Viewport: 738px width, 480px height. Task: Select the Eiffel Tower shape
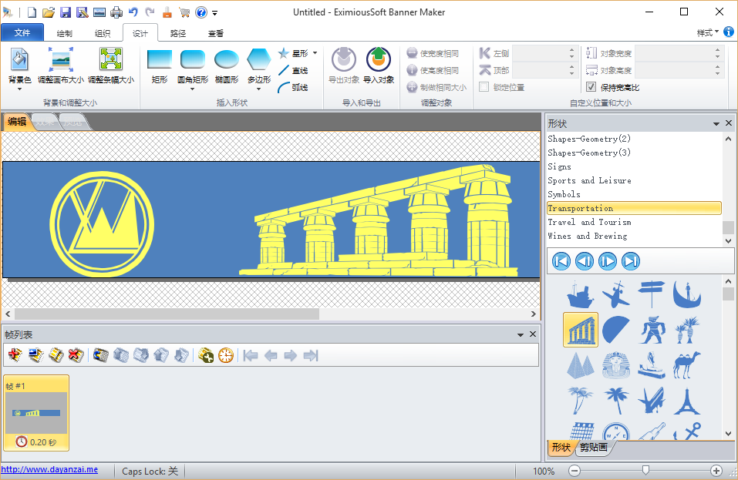[x=686, y=401]
